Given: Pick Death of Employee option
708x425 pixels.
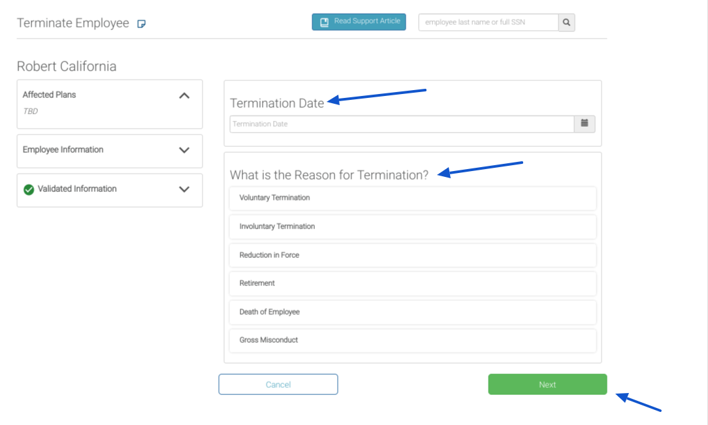Looking at the screenshot, I should point(412,312).
